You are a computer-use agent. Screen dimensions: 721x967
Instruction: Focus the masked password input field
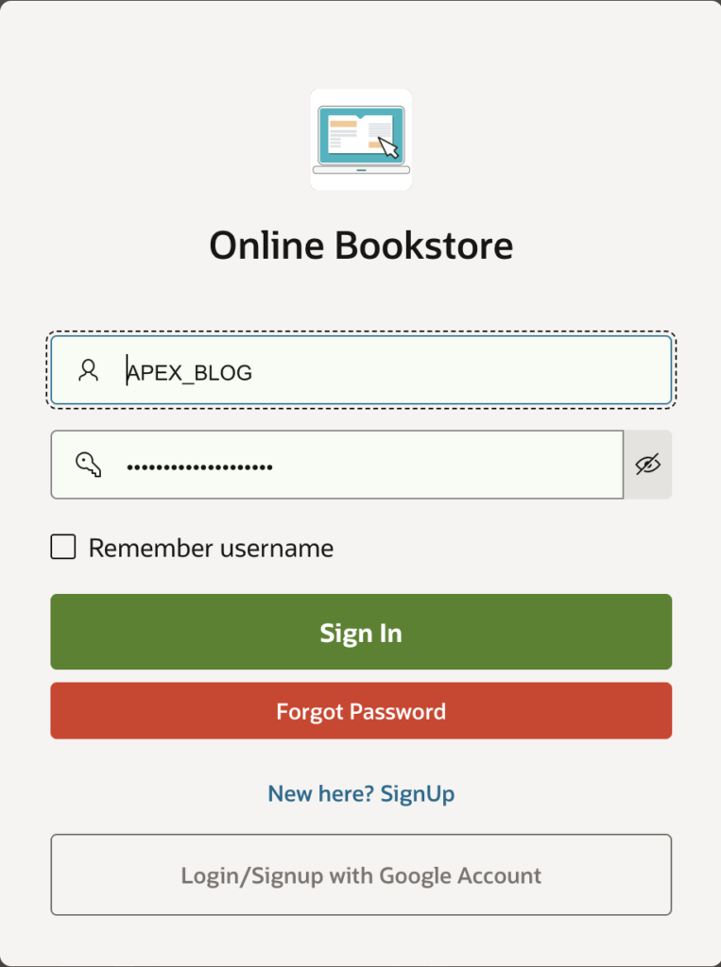[337, 465]
